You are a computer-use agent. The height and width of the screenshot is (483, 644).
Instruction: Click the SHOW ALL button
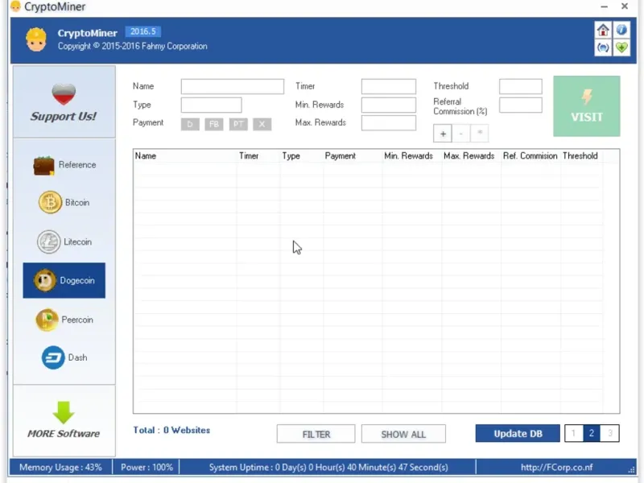[403, 434]
